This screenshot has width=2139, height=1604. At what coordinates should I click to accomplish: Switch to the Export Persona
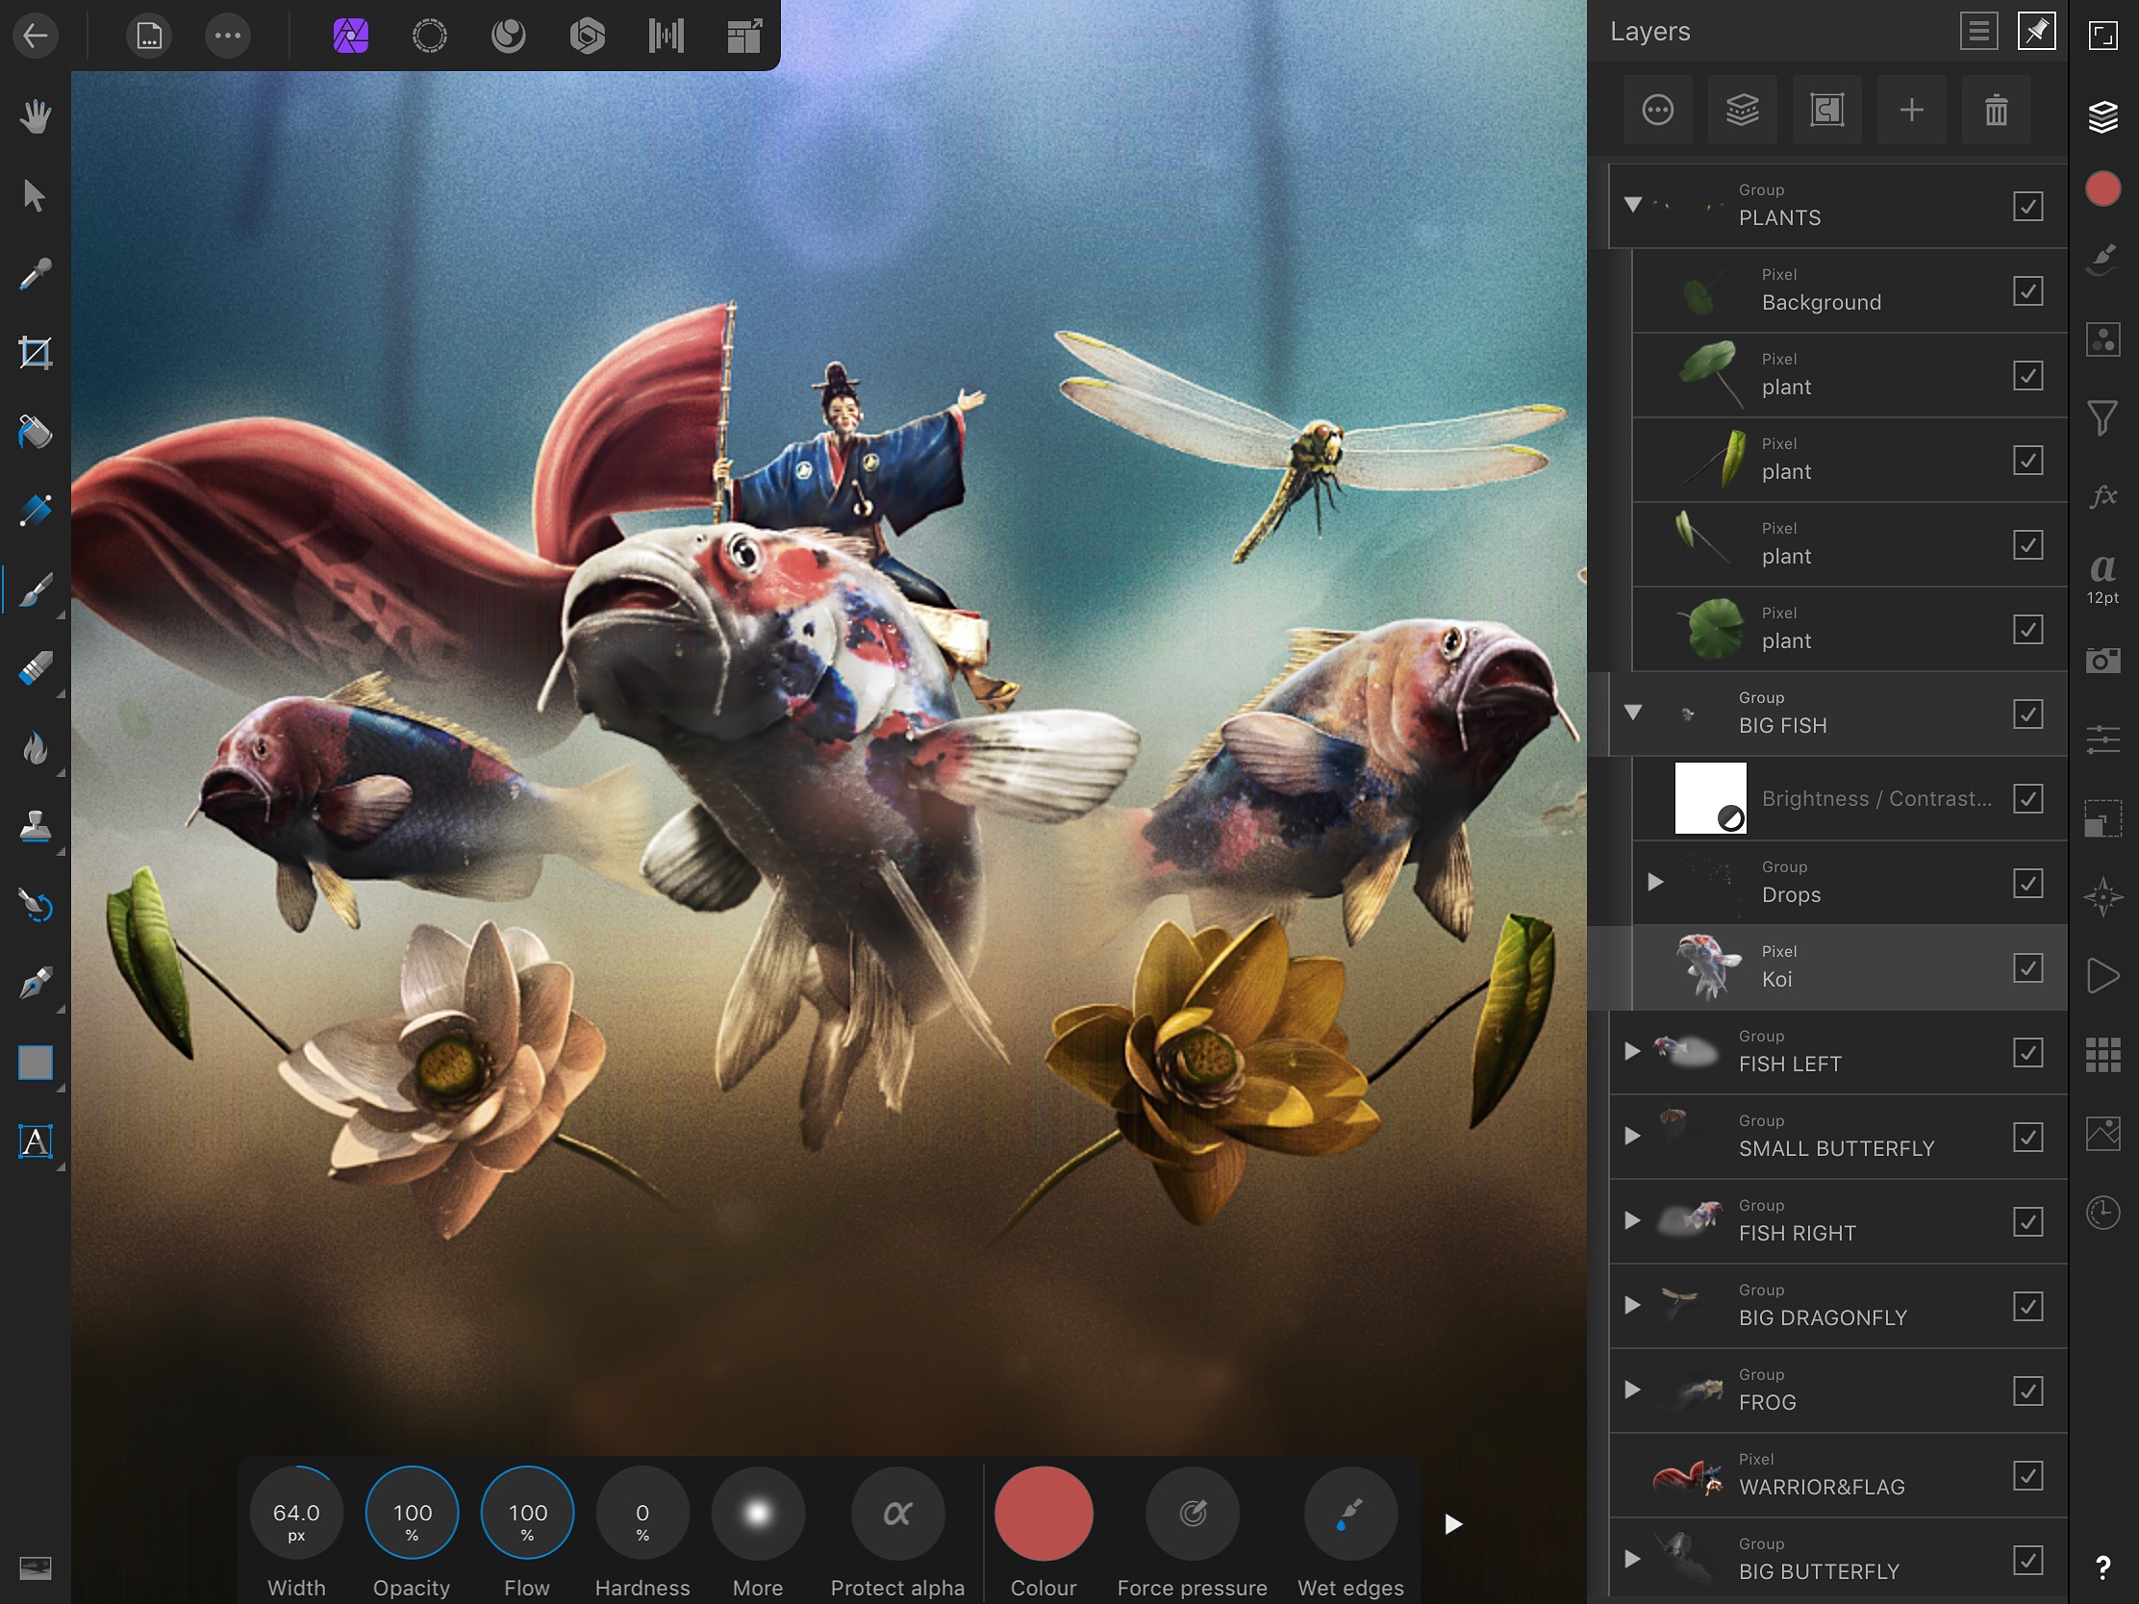click(x=744, y=36)
